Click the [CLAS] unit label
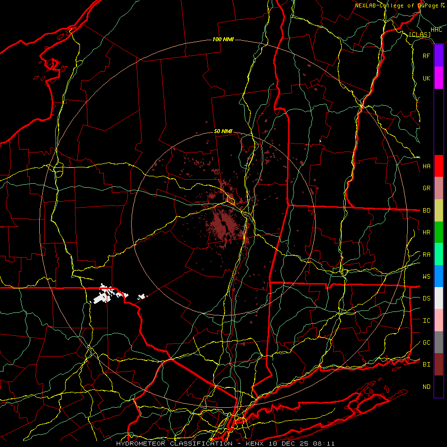This screenshot has width=447, height=447. pos(420,34)
